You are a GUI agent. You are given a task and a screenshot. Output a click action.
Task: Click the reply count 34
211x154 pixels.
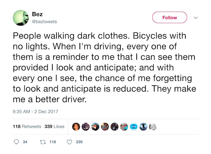click(25, 142)
